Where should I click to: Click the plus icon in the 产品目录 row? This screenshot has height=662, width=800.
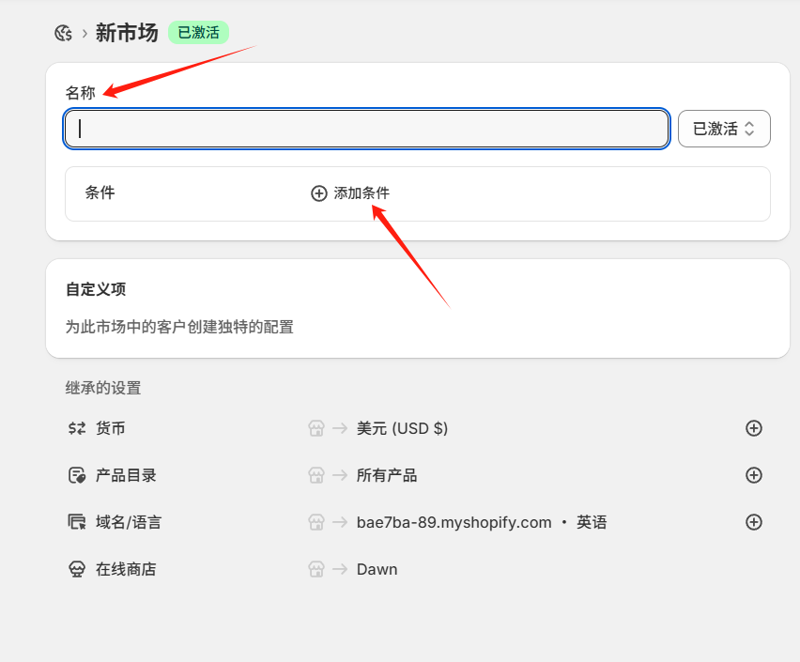tap(754, 475)
